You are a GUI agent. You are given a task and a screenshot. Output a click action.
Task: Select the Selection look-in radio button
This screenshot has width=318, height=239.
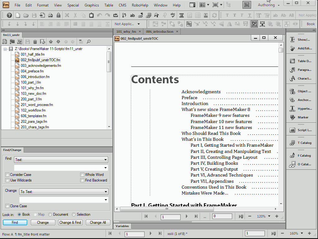[x=74, y=214]
